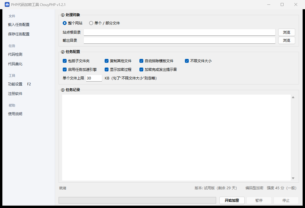
Task: Open 使用说明 in the sidebar
Action: (15, 114)
